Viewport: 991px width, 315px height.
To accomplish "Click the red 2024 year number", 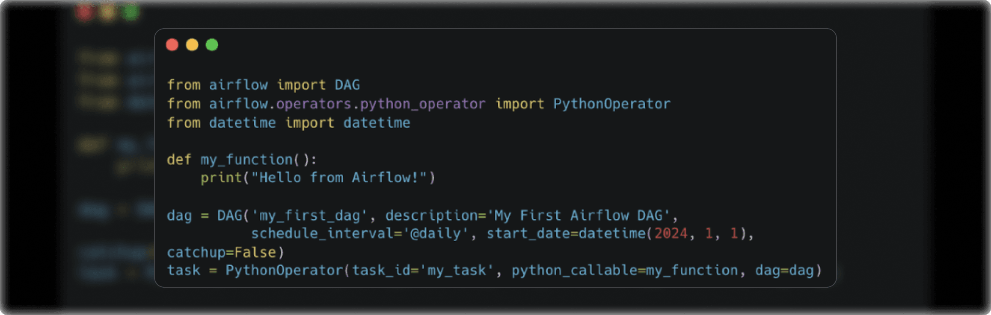I will tap(671, 234).
